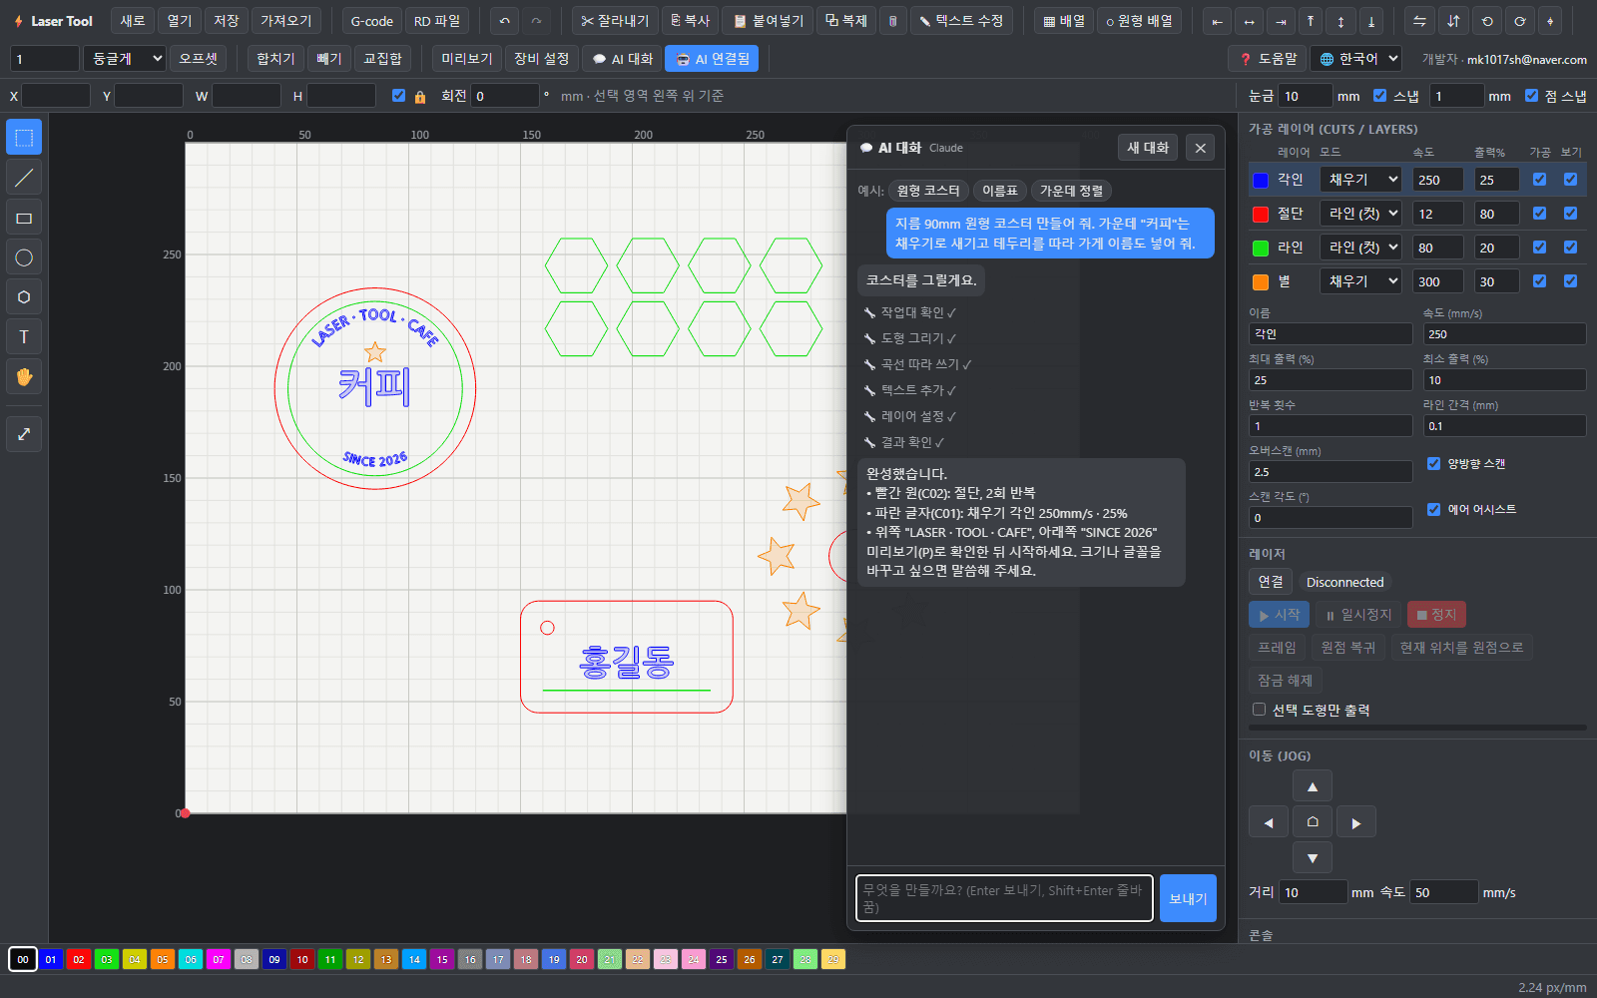This screenshot has width=1597, height=998.
Task: Align objects to the top edge
Action: pyautogui.click(x=1311, y=21)
